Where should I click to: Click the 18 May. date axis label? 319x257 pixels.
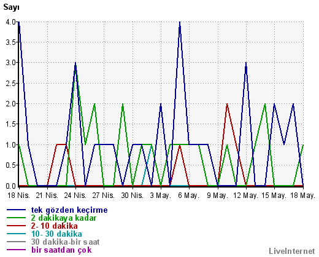[302, 196]
